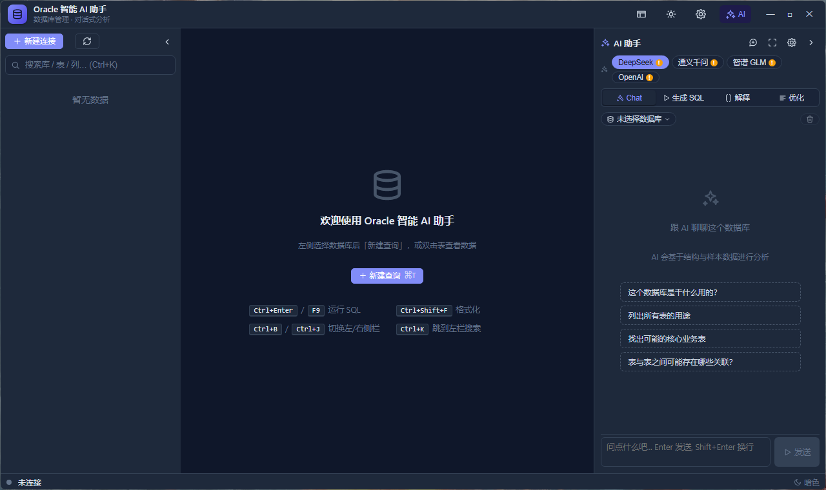Collapse AI assistant panel with right chevron
Screen dimensions: 826x490
tap(811, 43)
